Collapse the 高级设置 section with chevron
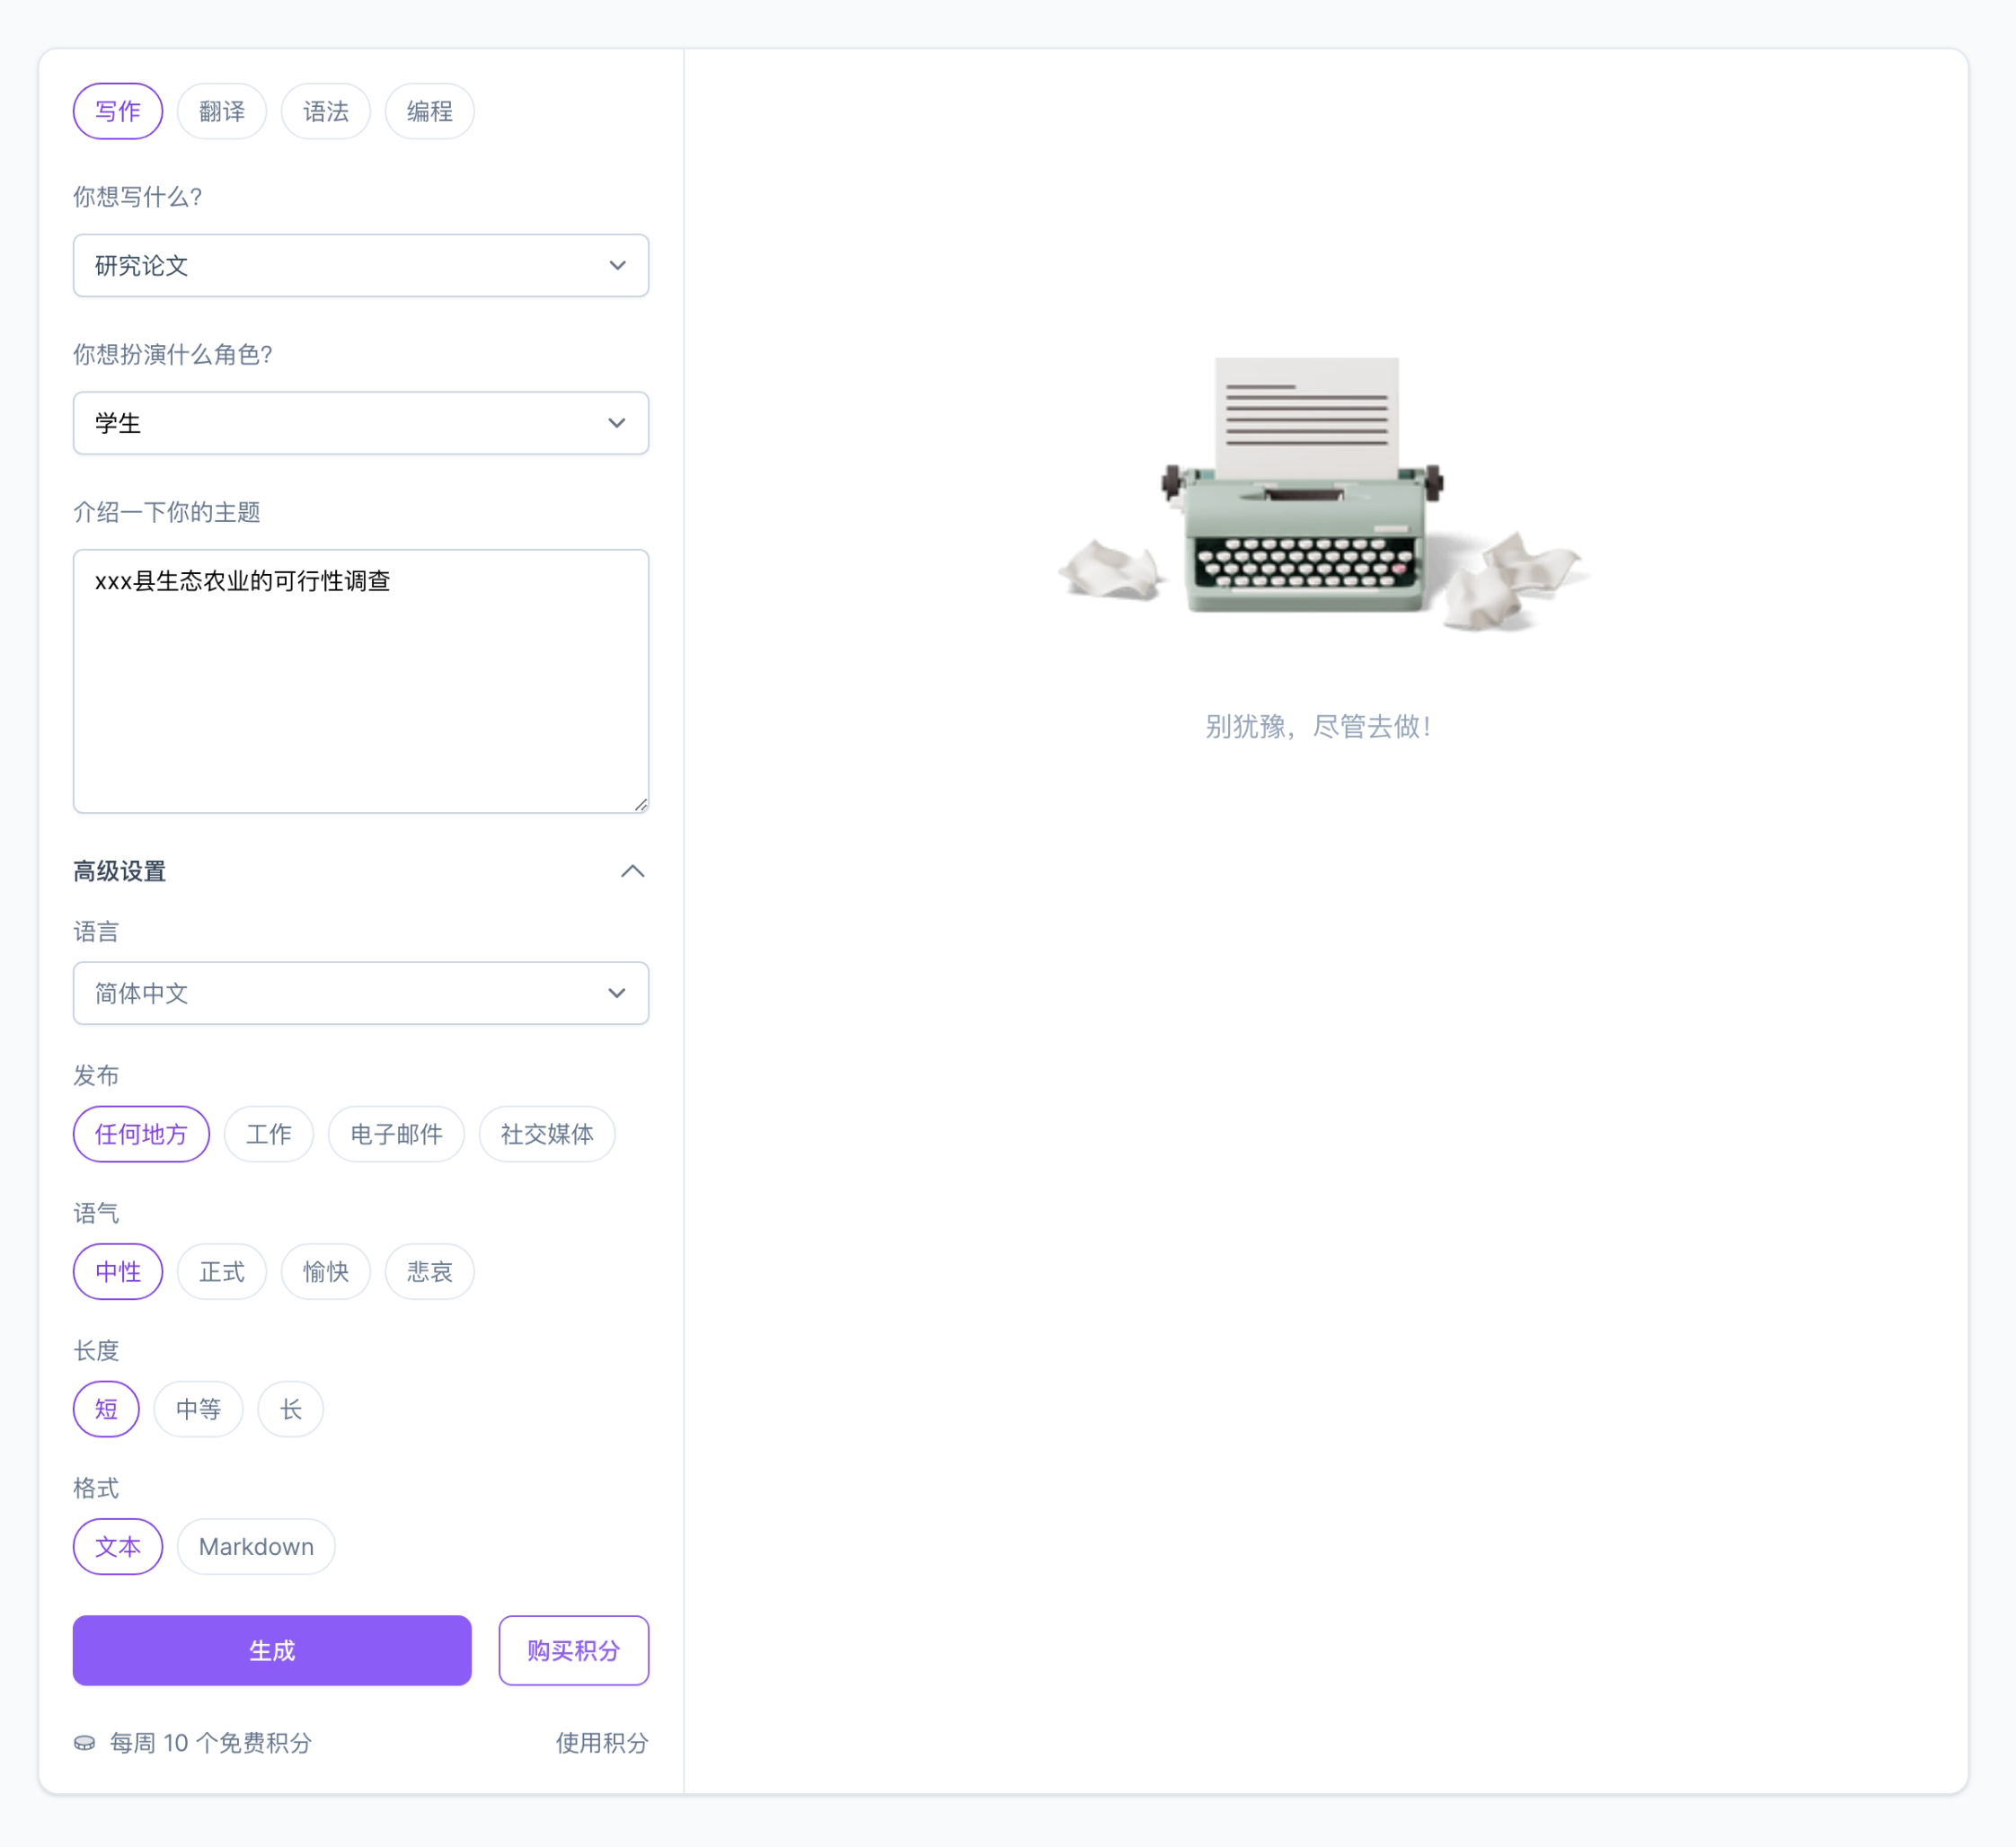Viewport: 2016px width, 1847px height. point(632,871)
